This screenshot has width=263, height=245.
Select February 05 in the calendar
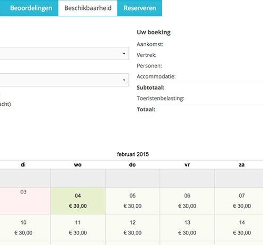133,201
